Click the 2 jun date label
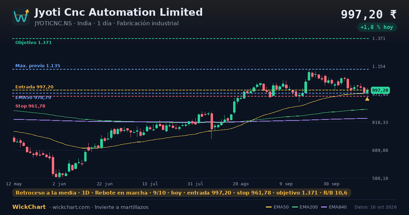The width and height of the screenshot is (409, 215). click(x=59, y=184)
